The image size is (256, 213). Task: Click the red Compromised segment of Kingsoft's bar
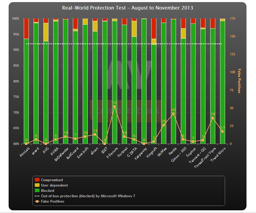click(154, 29)
